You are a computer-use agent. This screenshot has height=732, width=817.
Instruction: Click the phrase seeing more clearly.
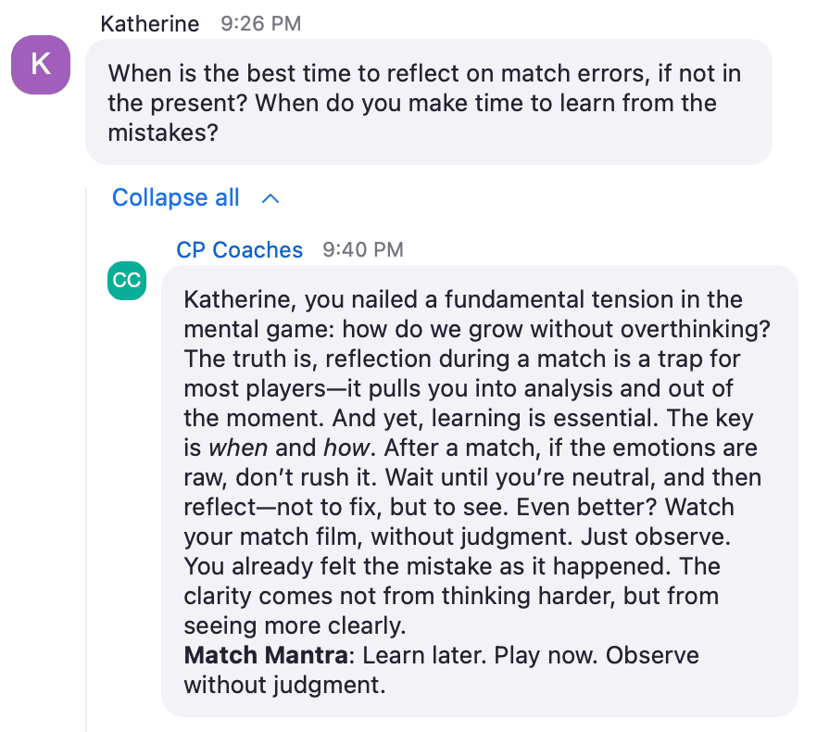coord(295,625)
